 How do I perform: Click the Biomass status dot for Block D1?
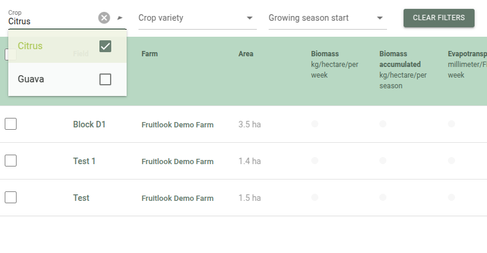(315, 124)
